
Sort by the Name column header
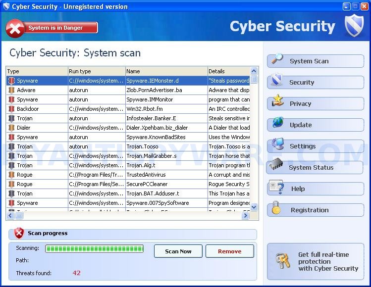click(x=166, y=71)
